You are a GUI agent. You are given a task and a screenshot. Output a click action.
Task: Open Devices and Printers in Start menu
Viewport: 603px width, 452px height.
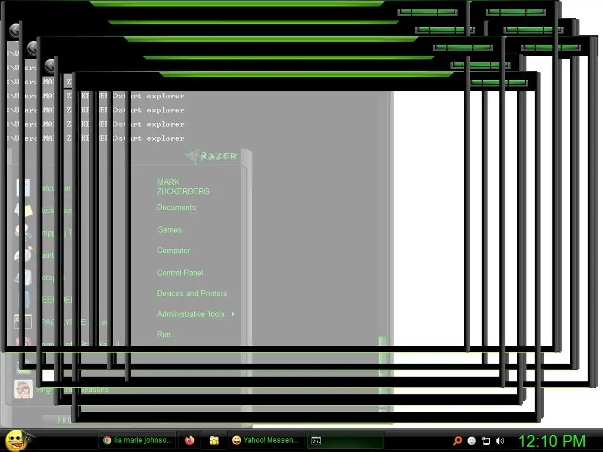[192, 294]
